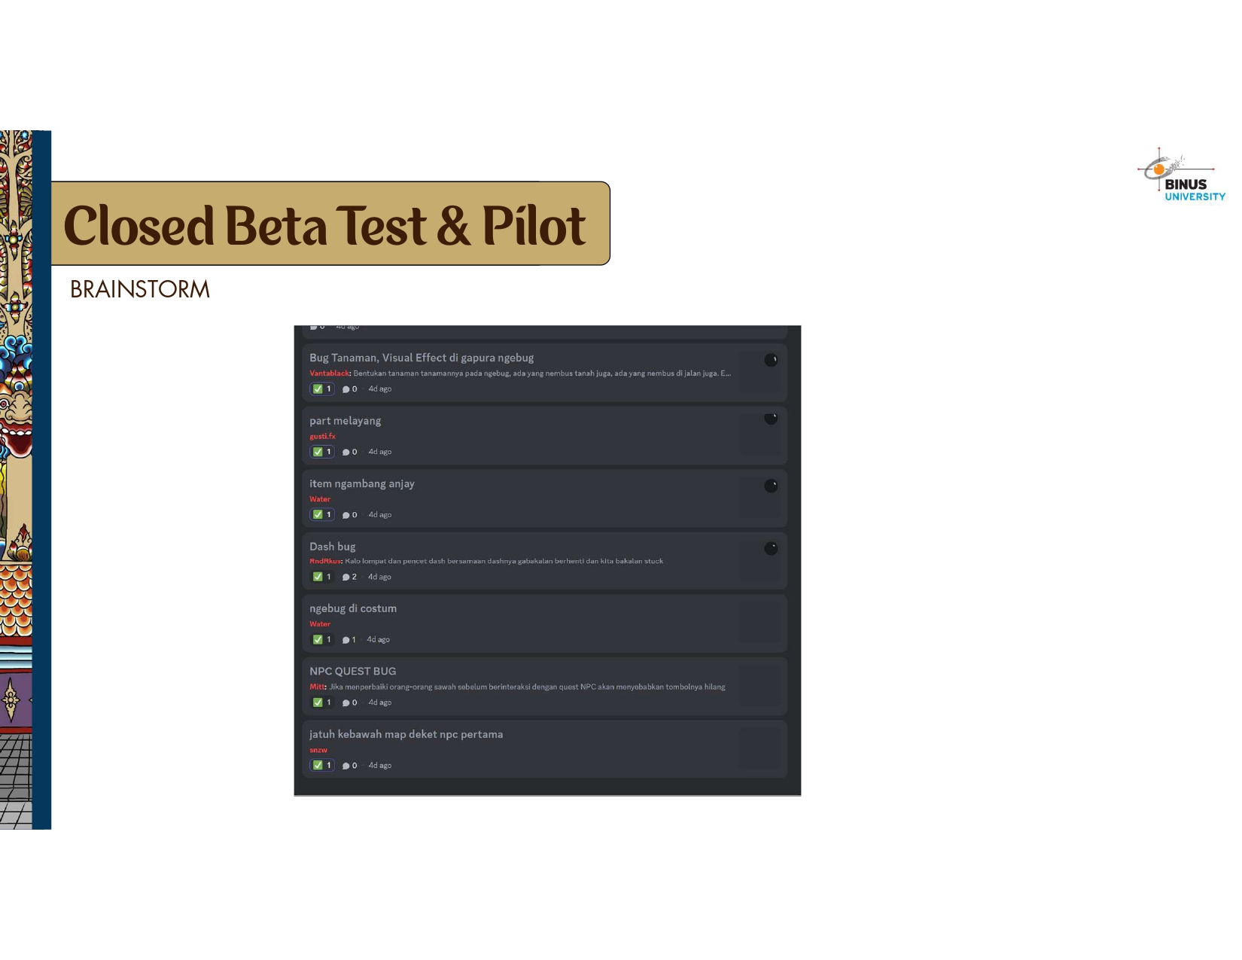Click the thumbnail on 'item ngambang anjay' post
Image resolution: width=1242 pixels, height=960 pixels.
click(760, 498)
